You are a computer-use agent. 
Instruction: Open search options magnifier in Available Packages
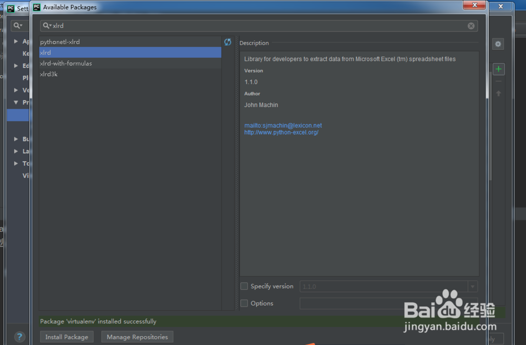point(47,25)
